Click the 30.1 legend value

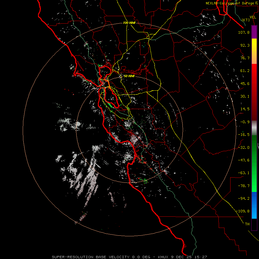click(x=245, y=96)
